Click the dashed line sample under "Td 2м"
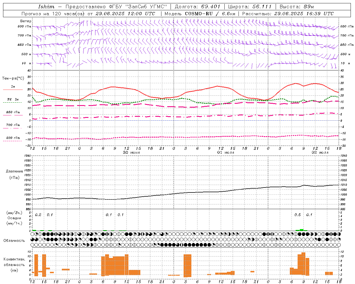The image size is (355, 284). pos(12,102)
